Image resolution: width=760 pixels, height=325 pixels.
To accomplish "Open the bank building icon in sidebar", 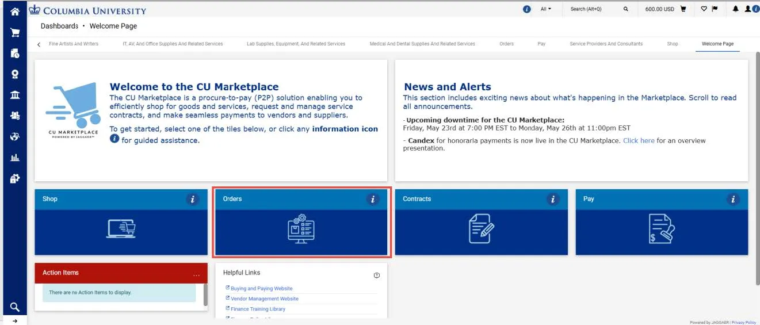I will click(x=15, y=95).
